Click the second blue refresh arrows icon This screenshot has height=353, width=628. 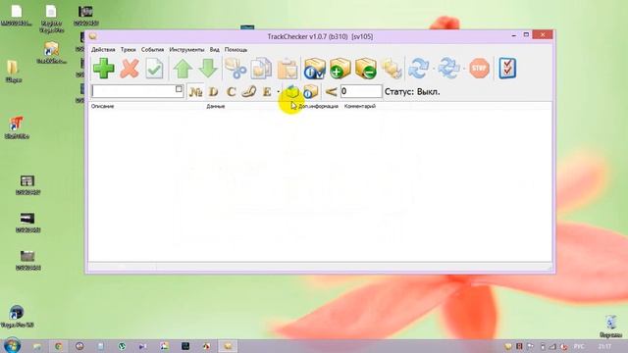[x=448, y=69]
